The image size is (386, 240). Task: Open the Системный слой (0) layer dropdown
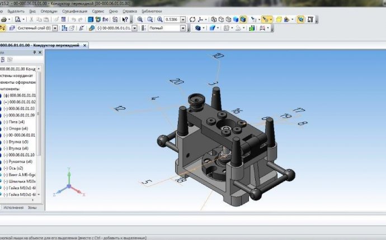tap(55, 28)
